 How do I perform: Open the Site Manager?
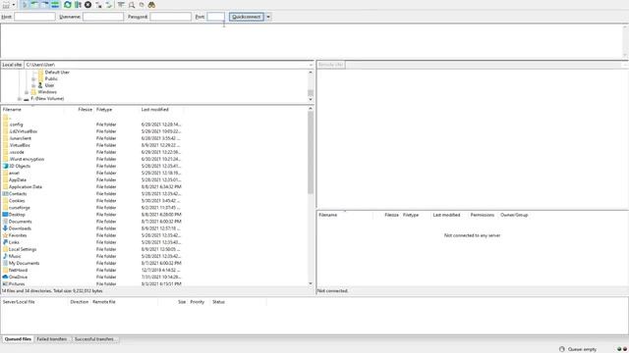tap(6, 5)
